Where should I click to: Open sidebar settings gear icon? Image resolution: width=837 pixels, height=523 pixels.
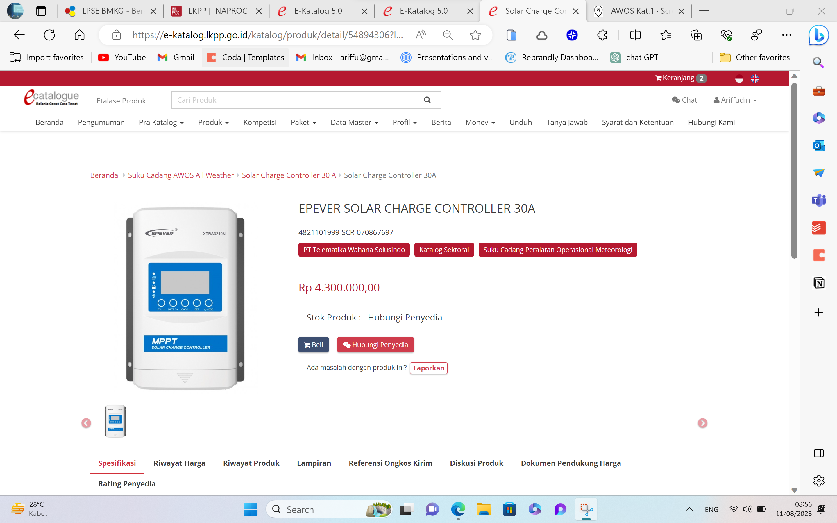[x=819, y=481]
